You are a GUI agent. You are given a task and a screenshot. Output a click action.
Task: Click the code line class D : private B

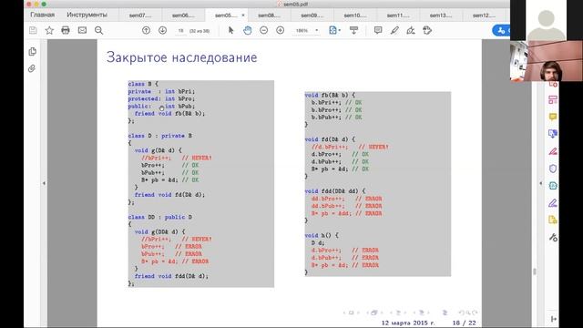point(160,136)
